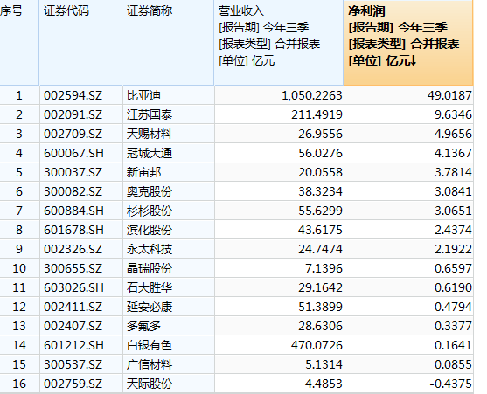Select stock code 002709.SZ
The height and width of the screenshot is (394, 487).
tap(73, 134)
